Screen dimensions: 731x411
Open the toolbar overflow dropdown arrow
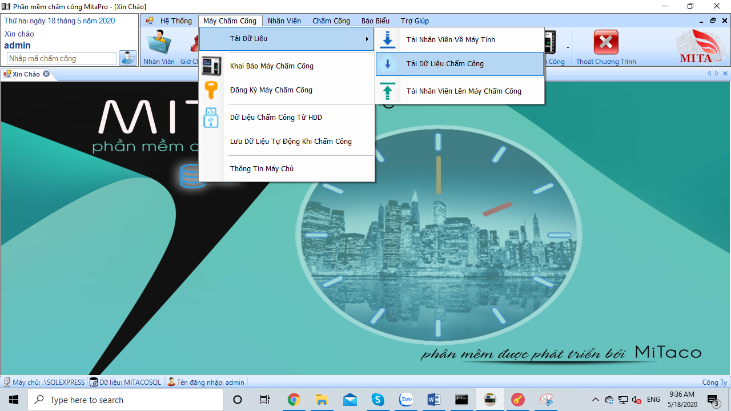point(568,48)
